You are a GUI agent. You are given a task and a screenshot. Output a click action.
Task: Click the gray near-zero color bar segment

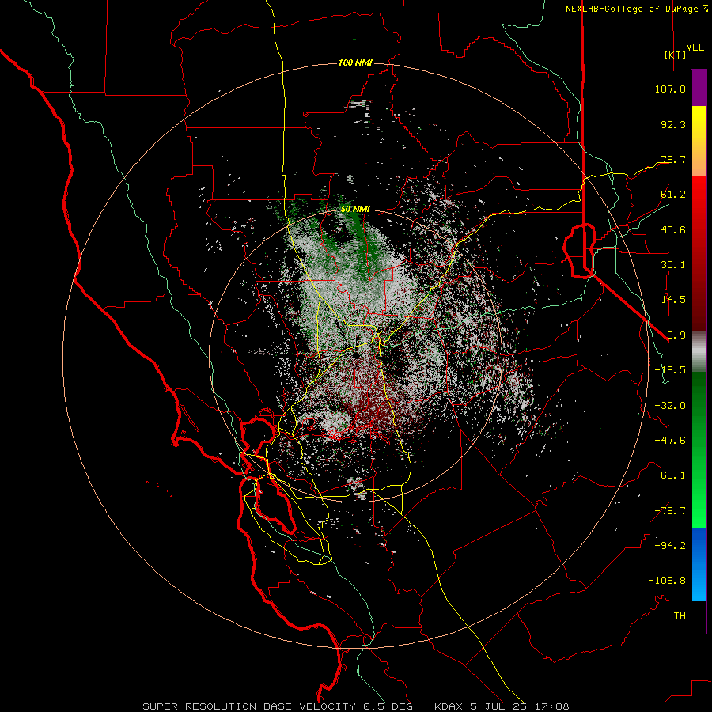[x=699, y=352]
